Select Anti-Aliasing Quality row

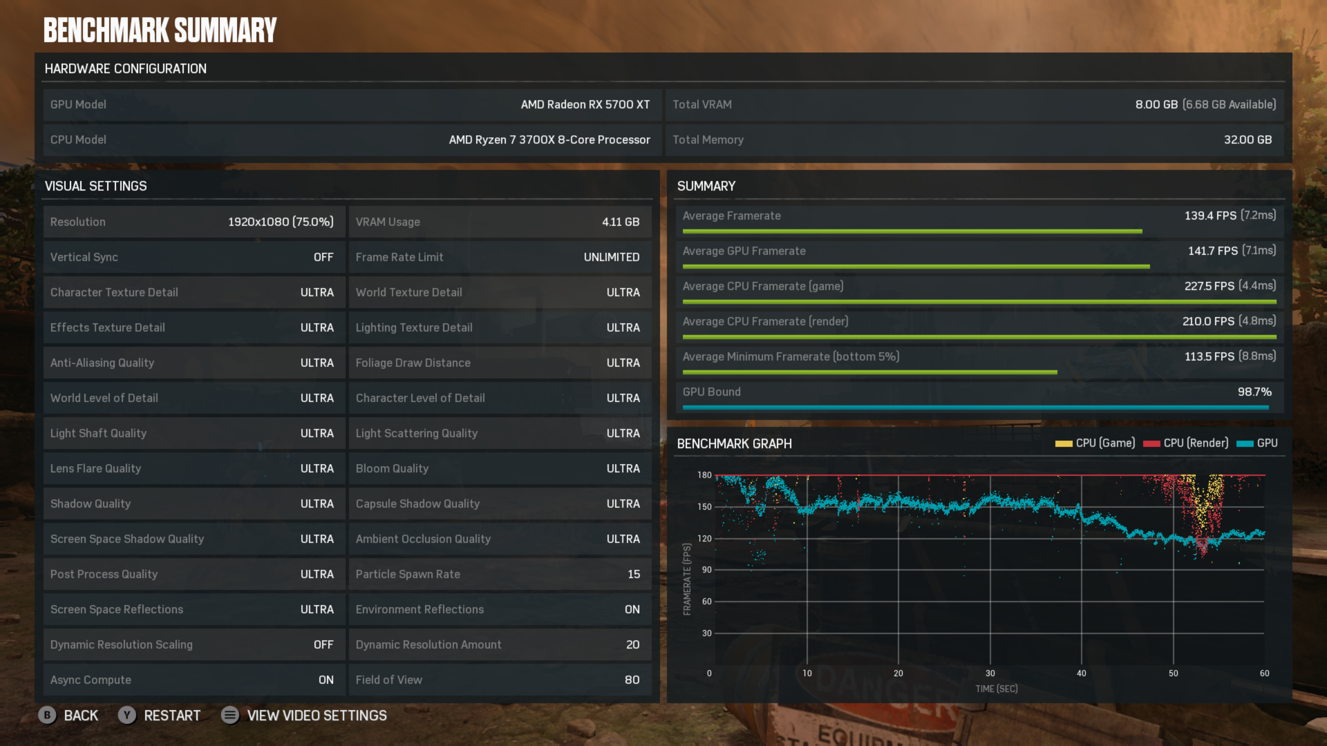tap(194, 363)
